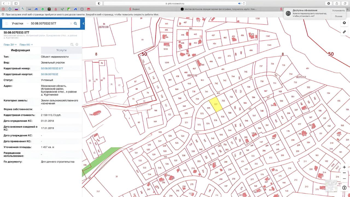The image size is (350, 197).
Task: Open the Safari downloads button
Action: 329,3
